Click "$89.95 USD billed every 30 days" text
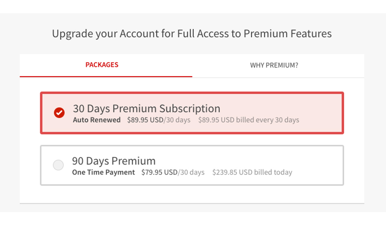The height and width of the screenshot is (225, 386). (248, 120)
